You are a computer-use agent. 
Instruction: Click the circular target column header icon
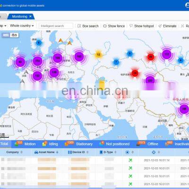tap(128, 152)
